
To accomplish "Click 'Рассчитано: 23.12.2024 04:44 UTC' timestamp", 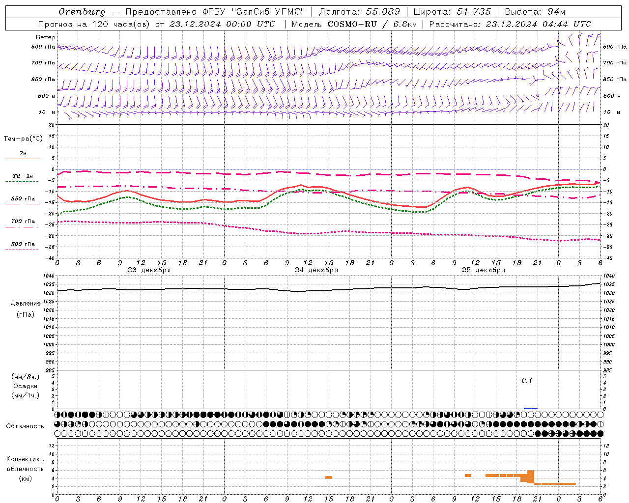I will 510,24.
